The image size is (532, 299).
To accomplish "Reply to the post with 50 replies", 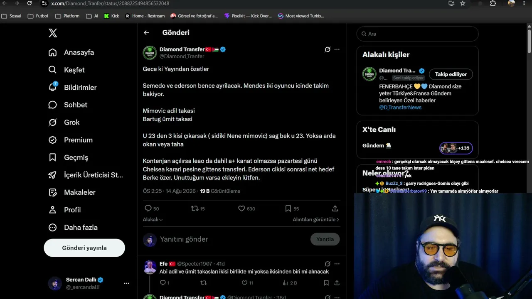I will click(x=152, y=208).
